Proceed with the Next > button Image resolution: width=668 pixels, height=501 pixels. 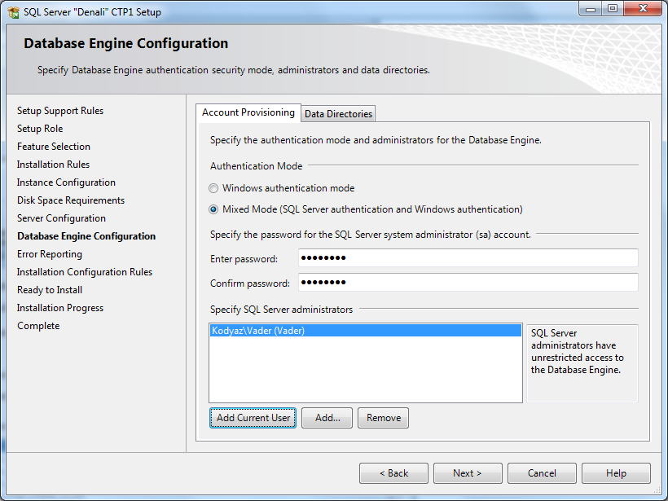(x=468, y=473)
